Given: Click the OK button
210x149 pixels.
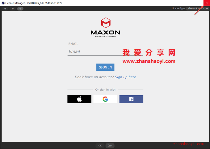Looking at the screenshot, I should pos(100,146).
